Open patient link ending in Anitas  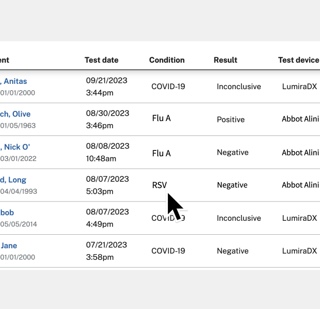[13, 81]
